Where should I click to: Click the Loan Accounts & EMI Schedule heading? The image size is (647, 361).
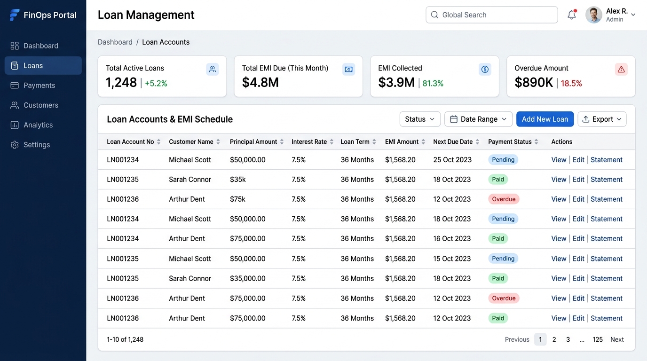pos(170,119)
